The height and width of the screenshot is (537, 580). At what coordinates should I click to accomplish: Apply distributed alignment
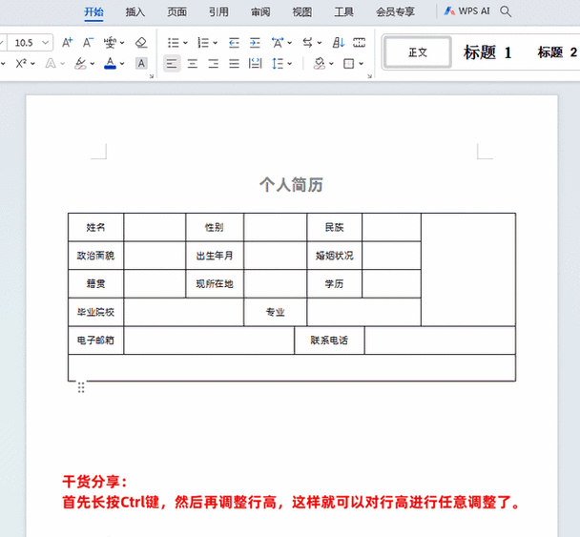(255, 64)
